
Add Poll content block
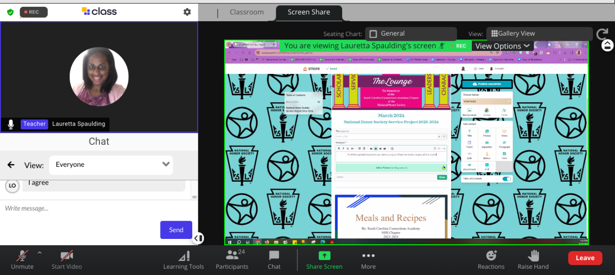[487, 167]
